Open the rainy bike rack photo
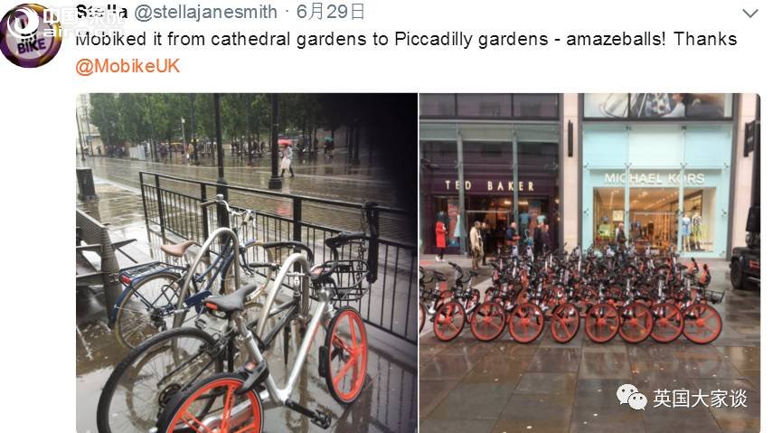Viewport: 773px width, 433px height. coord(247,263)
